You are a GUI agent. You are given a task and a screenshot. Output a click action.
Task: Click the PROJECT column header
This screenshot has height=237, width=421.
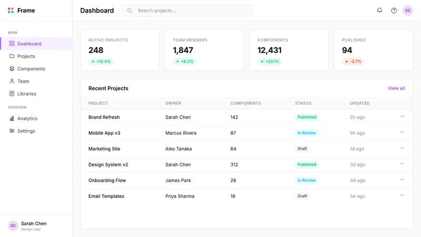click(x=98, y=103)
